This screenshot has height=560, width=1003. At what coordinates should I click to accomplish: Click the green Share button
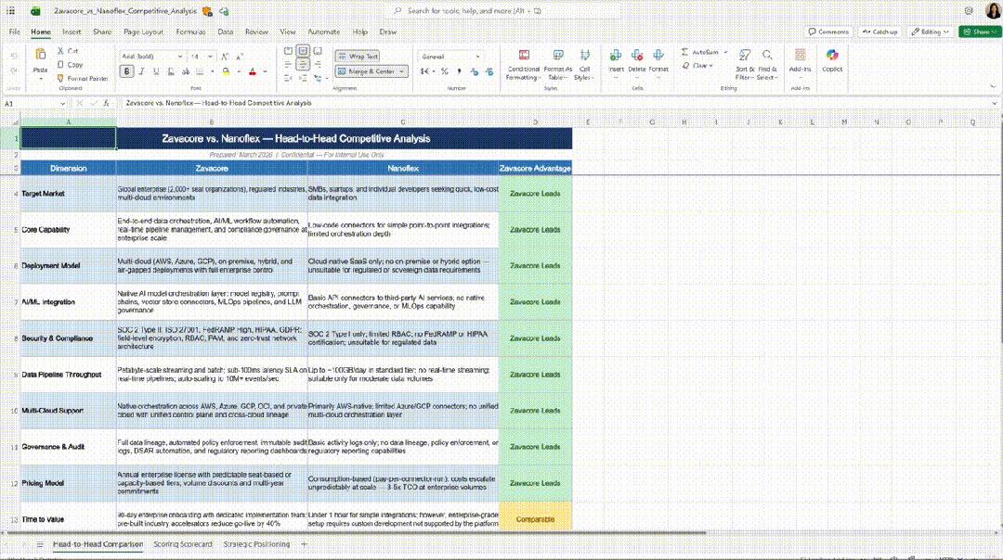(x=977, y=32)
